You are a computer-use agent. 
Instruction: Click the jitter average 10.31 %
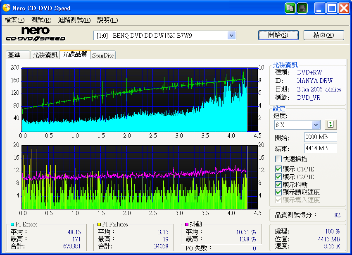point(246,232)
